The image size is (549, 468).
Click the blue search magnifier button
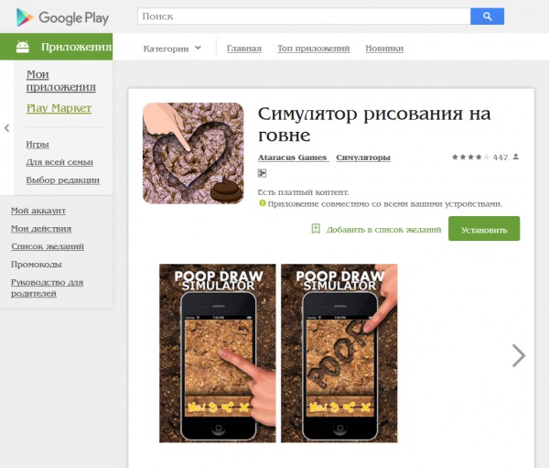pyautogui.click(x=487, y=16)
